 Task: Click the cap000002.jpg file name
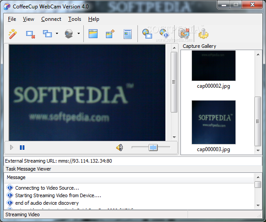click(213, 86)
